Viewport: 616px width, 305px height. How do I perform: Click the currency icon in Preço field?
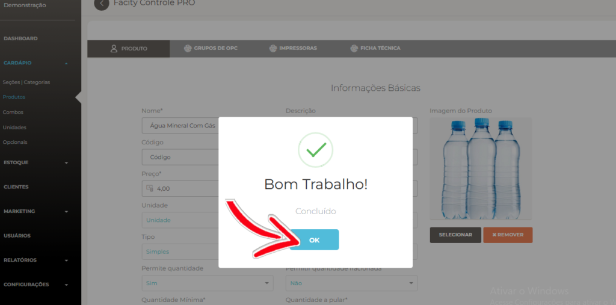(x=149, y=188)
